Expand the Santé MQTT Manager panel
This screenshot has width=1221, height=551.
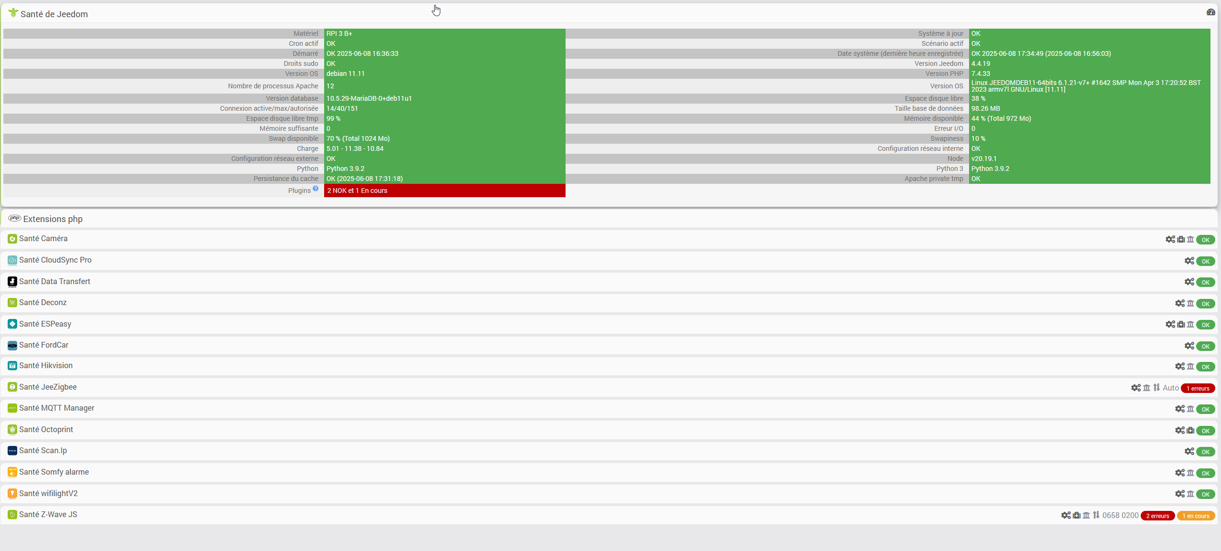pos(609,409)
